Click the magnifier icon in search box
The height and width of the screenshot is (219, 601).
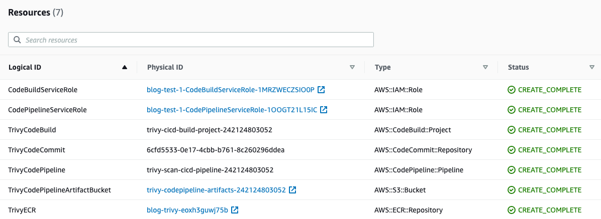[x=17, y=40]
